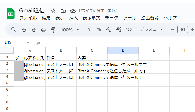Open the 拡張機能 menu
Screen dimensions: 195x112
(x=150, y=18)
